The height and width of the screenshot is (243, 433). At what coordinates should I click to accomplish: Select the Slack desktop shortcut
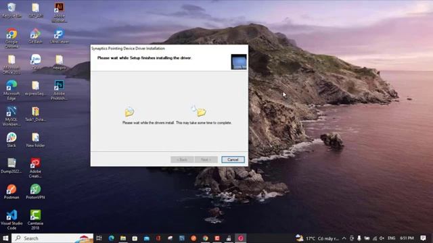point(12,140)
